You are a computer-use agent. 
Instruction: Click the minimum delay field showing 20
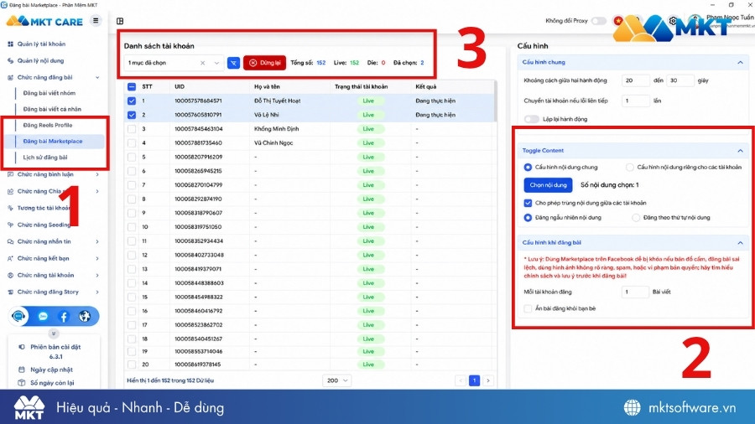(636, 80)
